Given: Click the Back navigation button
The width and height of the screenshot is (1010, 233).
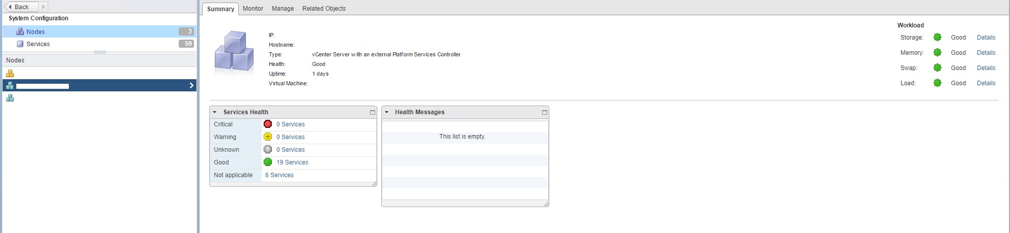Looking at the screenshot, I should pyautogui.click(x=21, y=7).
